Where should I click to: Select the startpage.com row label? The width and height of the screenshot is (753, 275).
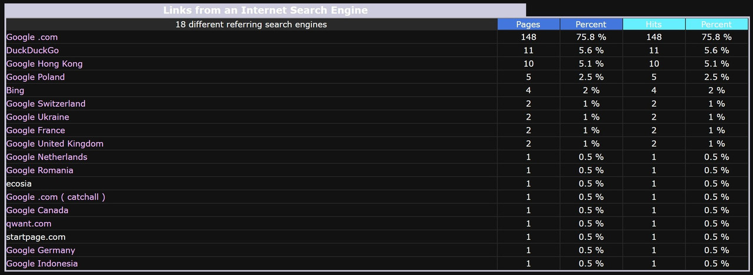tap(36, 237)
